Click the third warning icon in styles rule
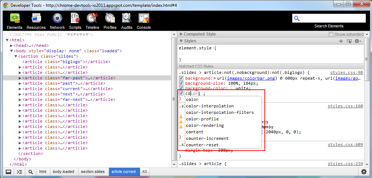The width and height of the screenshot is (372, 178). click(x=181, y=126)
